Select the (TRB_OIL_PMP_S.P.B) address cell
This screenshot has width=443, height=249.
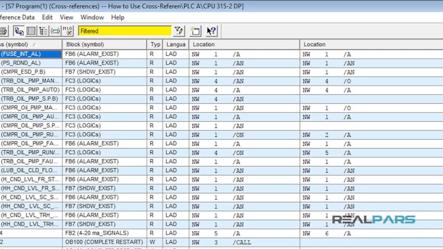[30, 99]
